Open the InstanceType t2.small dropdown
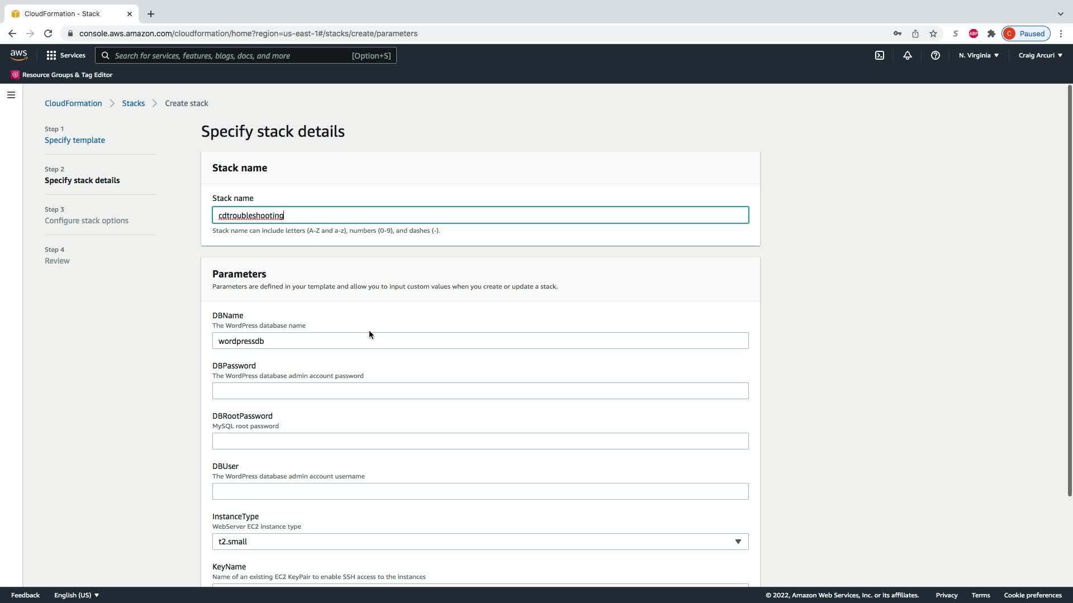 click(x=480, y=542)
